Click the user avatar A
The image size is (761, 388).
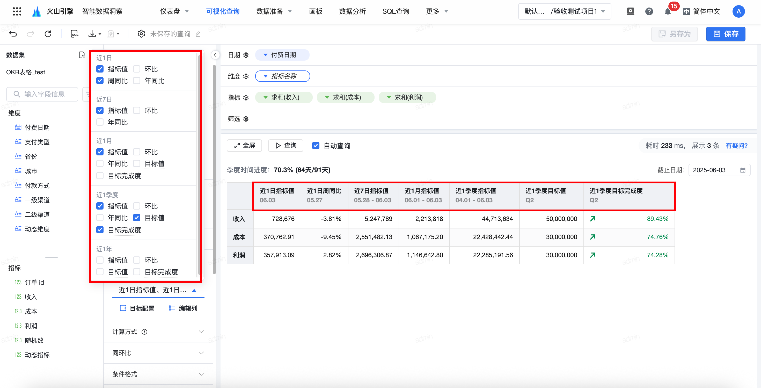tap(738, 11)
